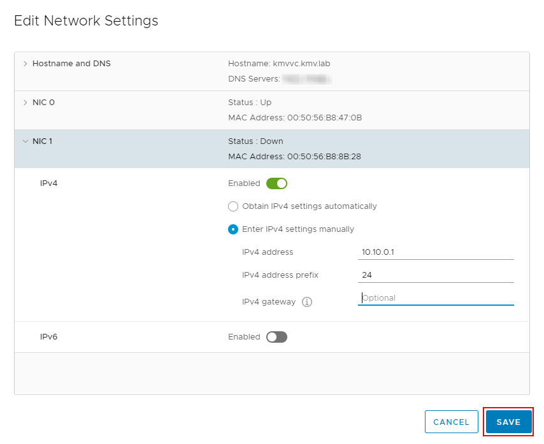The height and width of the screenshot is (444, 544).
Task: Click the IPv4 address field
Action: [436, 252]
